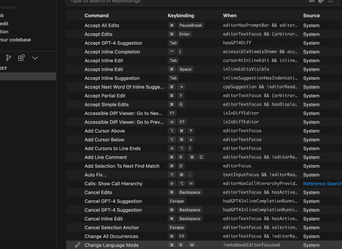The image size is (342, 249).
Task: Click the Source column header
Action: pos(312,15)
